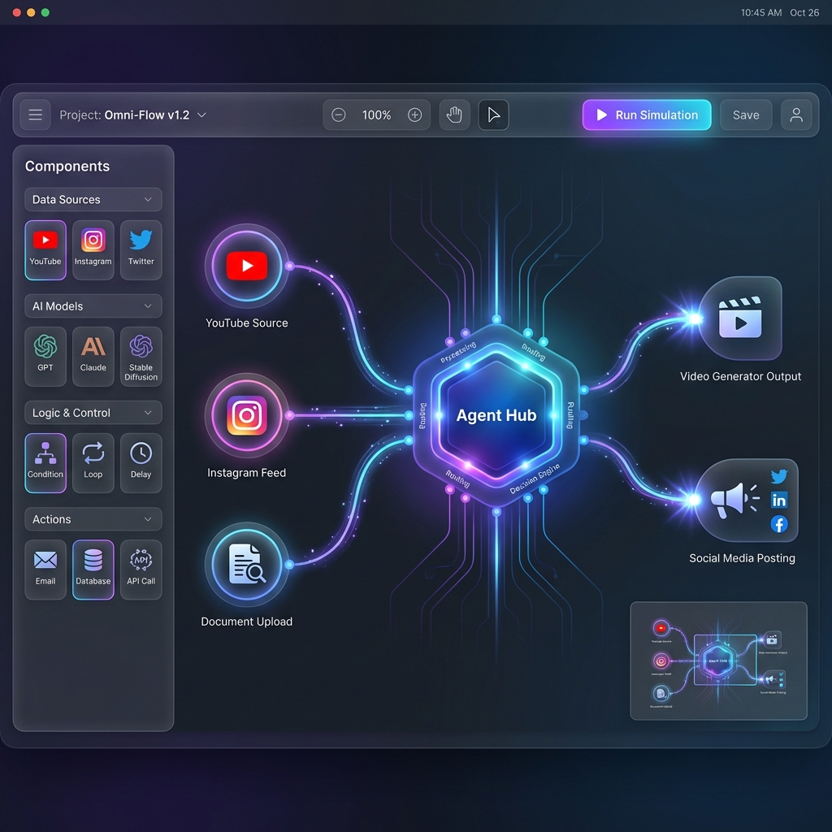Click the Video Generator Output node
832x832 pixels.
point(740,318)
